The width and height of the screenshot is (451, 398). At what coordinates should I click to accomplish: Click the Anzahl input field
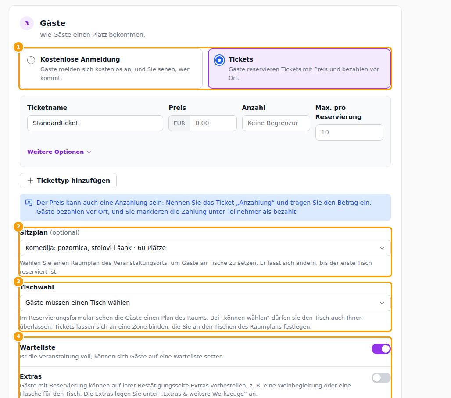(276, 123)
